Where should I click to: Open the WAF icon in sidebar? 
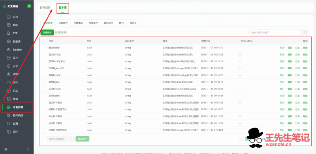(x=9, y=74)
